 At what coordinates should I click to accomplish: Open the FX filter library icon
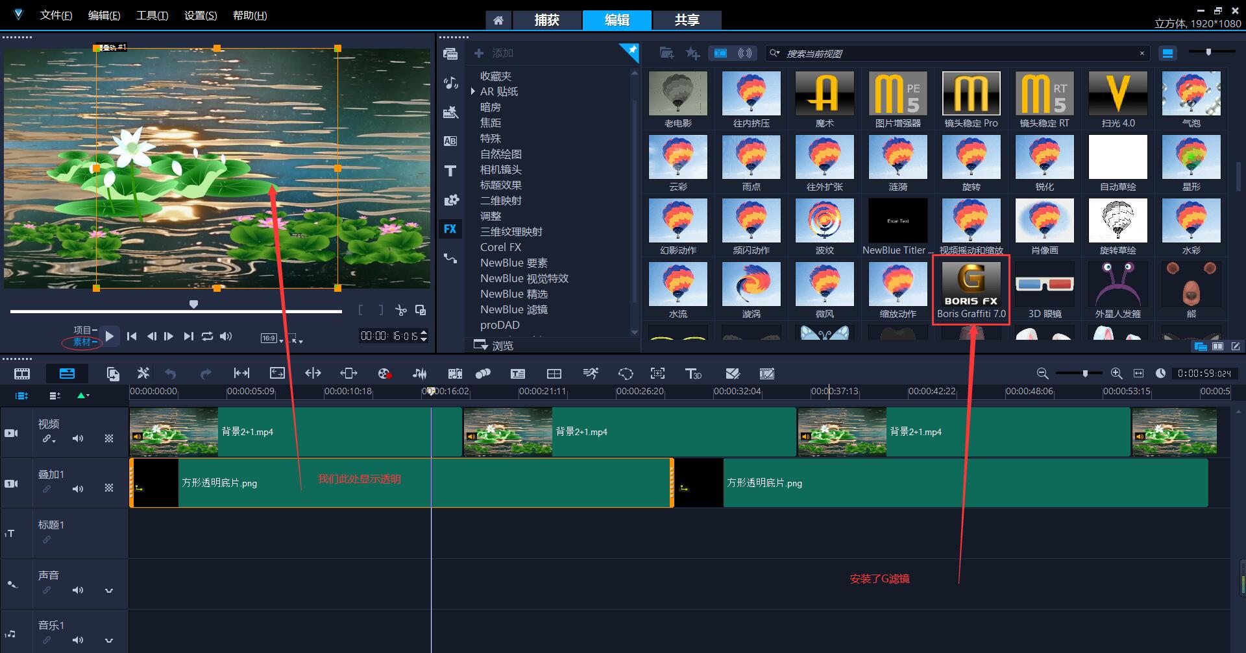450,229
